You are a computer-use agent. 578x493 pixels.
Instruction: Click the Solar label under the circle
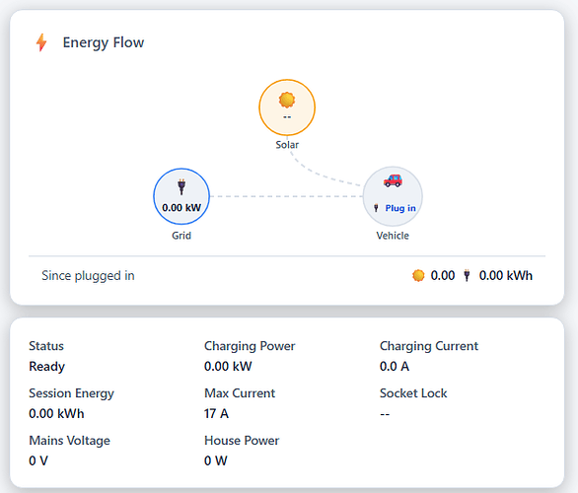click(287, 144)
